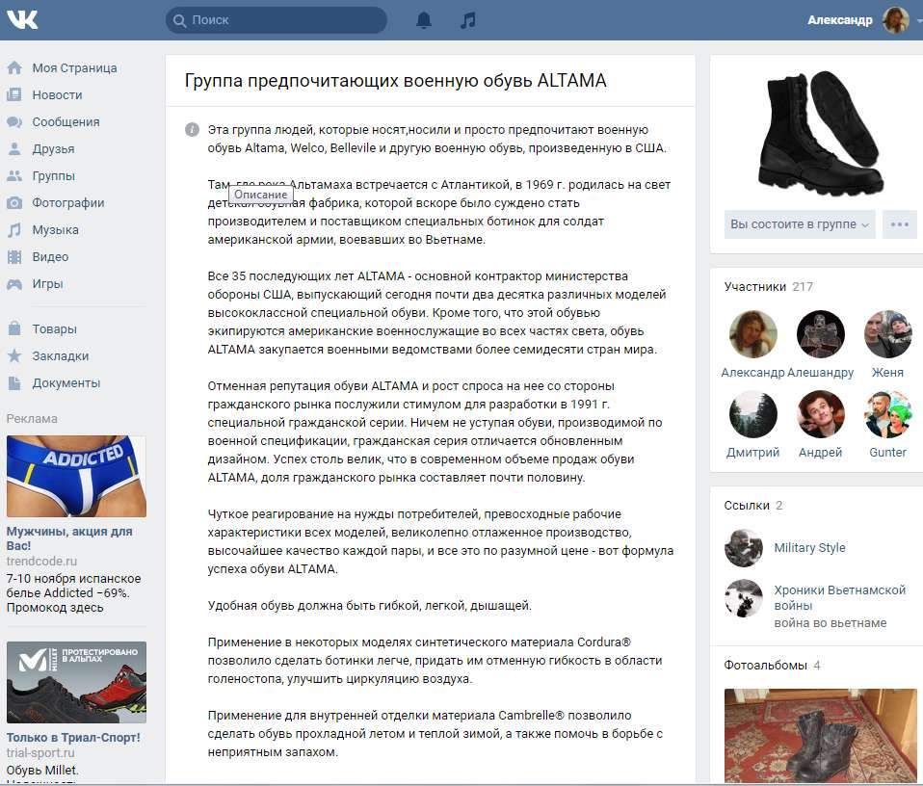Click the name Gunter under members
Screen dimensions: 923x786
(887, 453)
